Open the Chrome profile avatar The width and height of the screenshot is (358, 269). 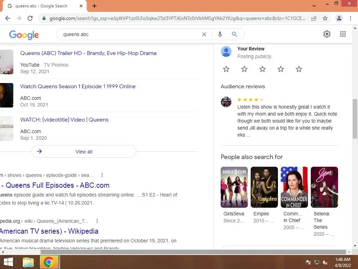click(339, 18)
